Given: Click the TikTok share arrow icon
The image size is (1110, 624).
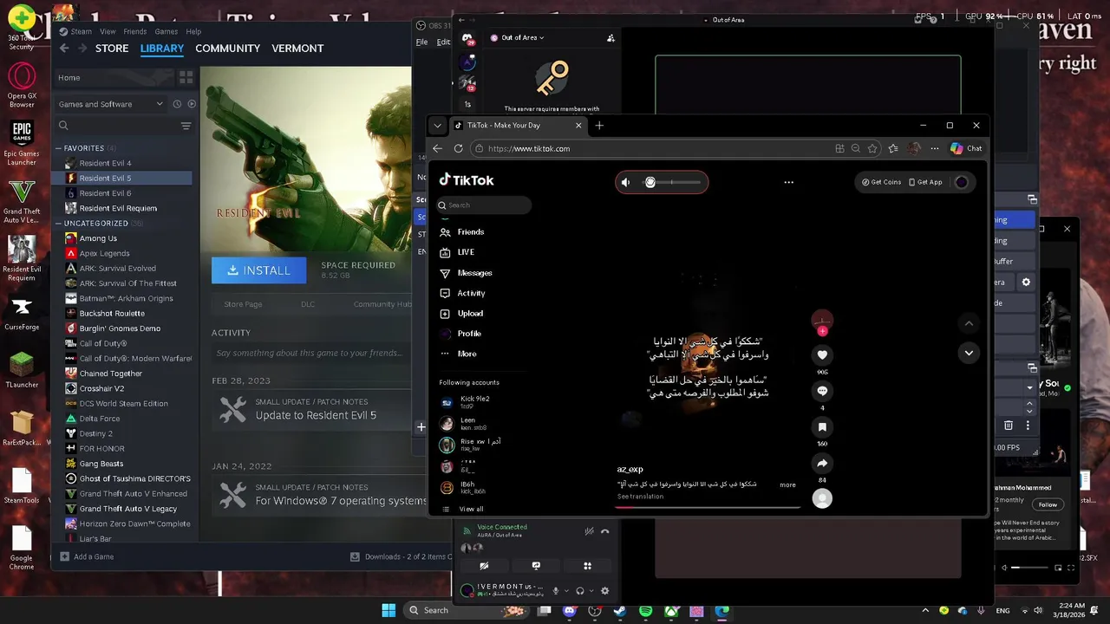Looking at the screenshot, I should (822, 463).
